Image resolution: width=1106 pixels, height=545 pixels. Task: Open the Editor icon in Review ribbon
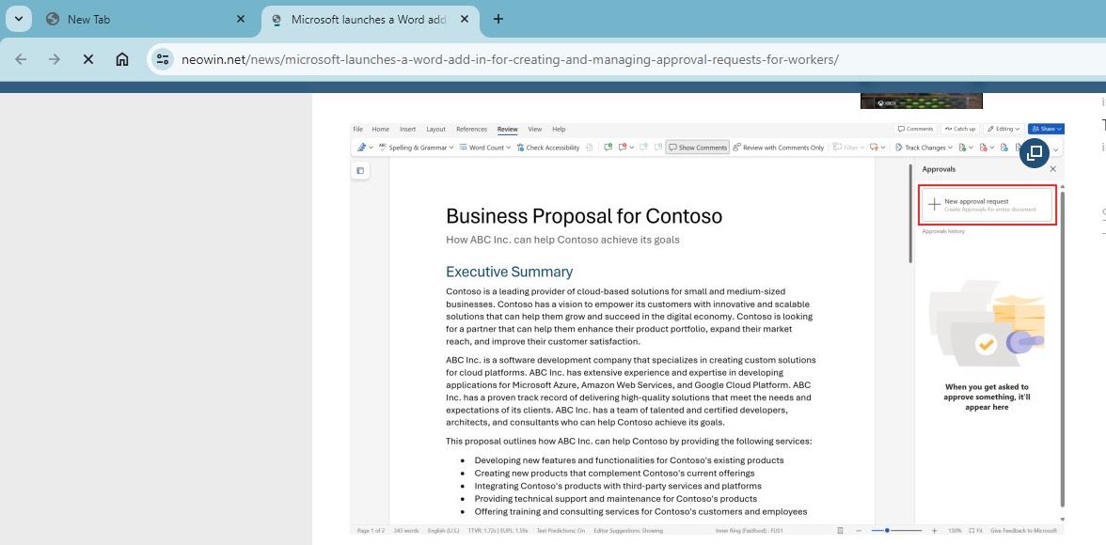[361, 148]
